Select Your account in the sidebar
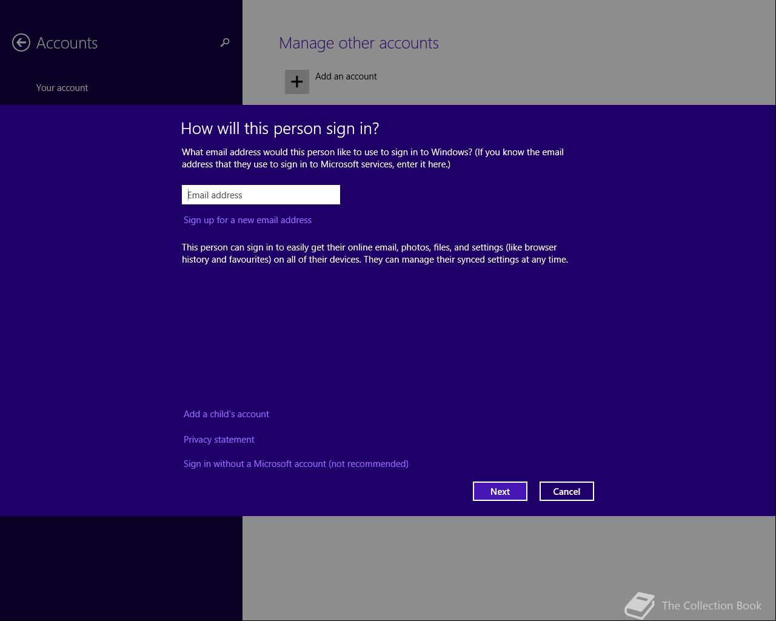Viewport: 776px width, 621px height. coord(62,88)
